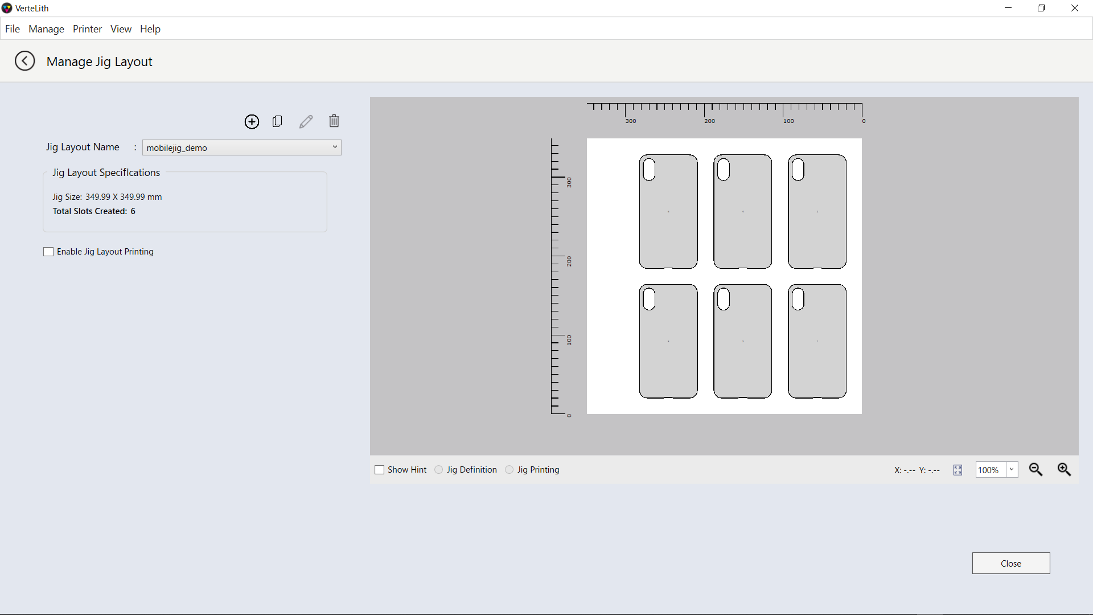
Task: Select the Jig Definition radio button
Action: tap(438, 470)
